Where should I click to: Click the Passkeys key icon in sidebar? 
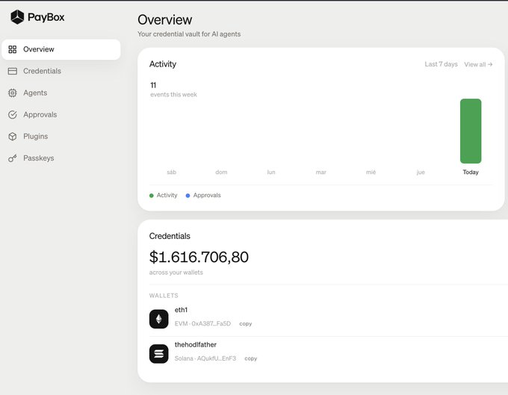(x=12, y=158)
